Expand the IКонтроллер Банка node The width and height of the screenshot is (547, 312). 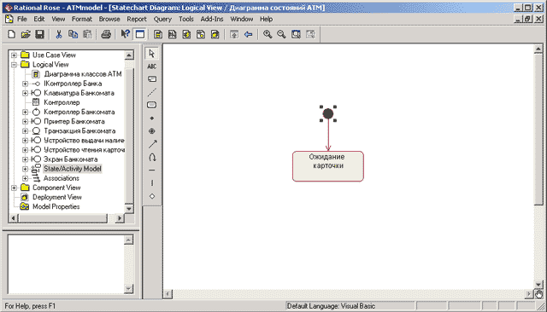point(25,84)
